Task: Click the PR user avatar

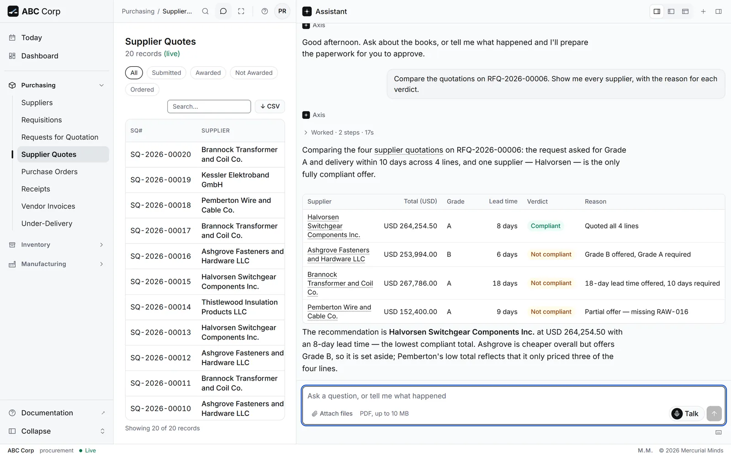Action: point(282,11)
